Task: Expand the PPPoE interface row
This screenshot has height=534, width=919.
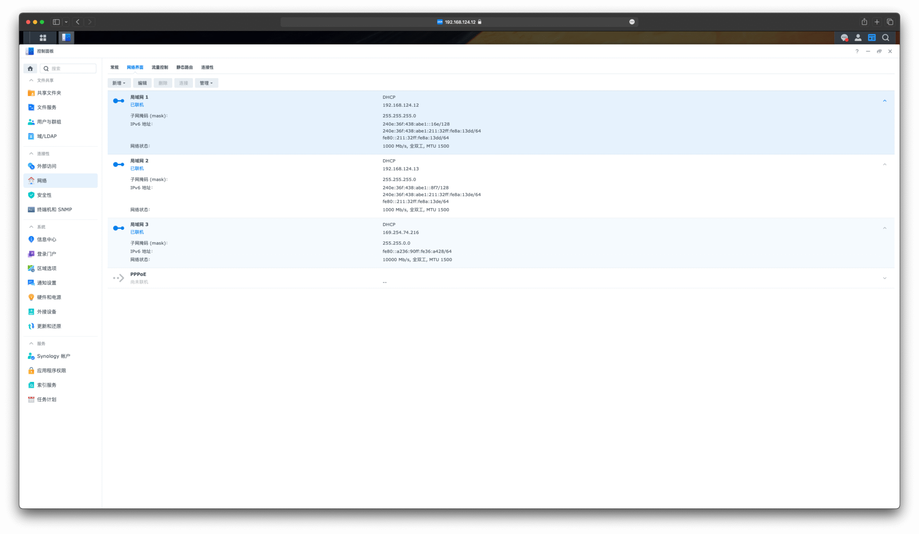Action: [x=884, y=278]
